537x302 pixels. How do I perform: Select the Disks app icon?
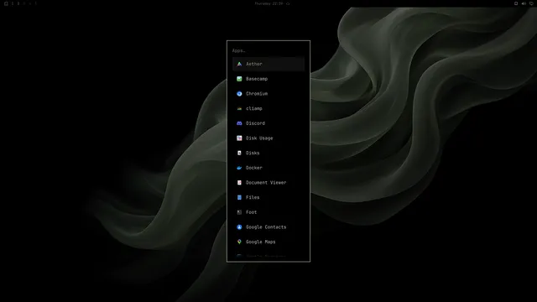click(x=239, y=153)
